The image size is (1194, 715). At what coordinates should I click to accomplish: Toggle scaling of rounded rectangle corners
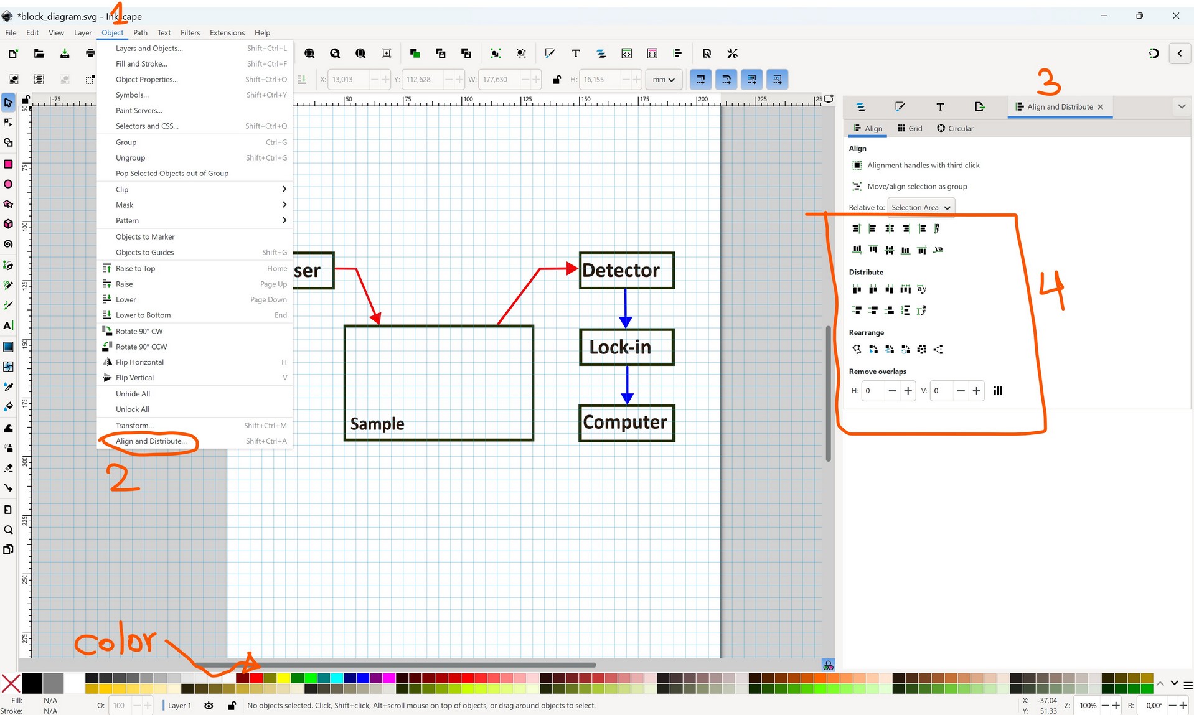[x=726, y=80]
